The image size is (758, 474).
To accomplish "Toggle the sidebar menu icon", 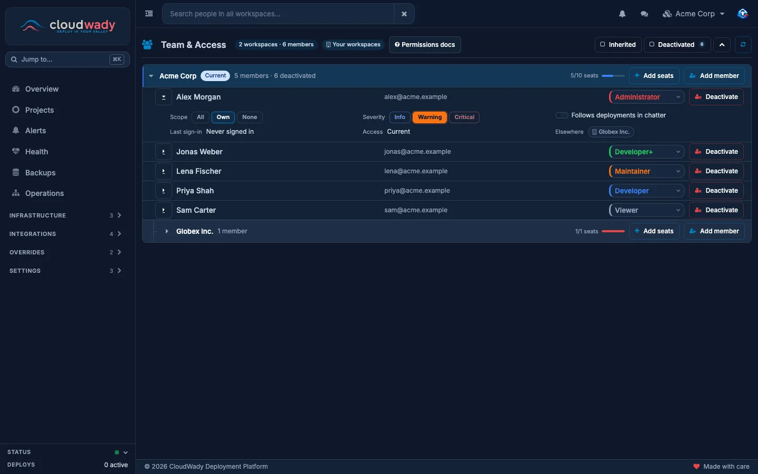I will [x=149, y=14].
